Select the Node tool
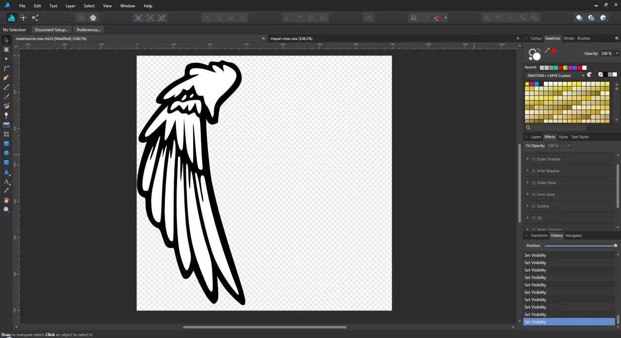This screenshot has width=621, height=338. (6, 59)
